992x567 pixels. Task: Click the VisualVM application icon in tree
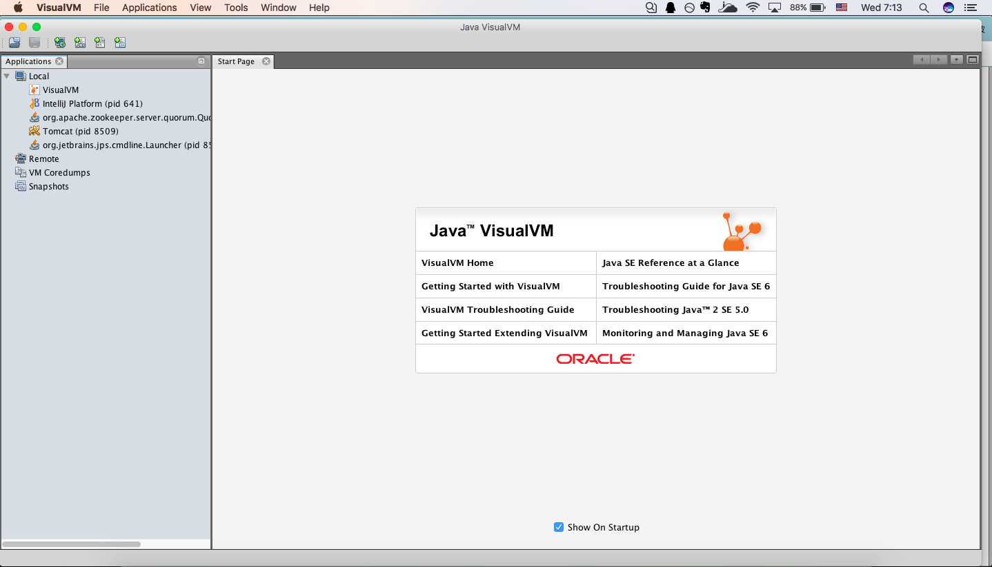coord(34,90)
